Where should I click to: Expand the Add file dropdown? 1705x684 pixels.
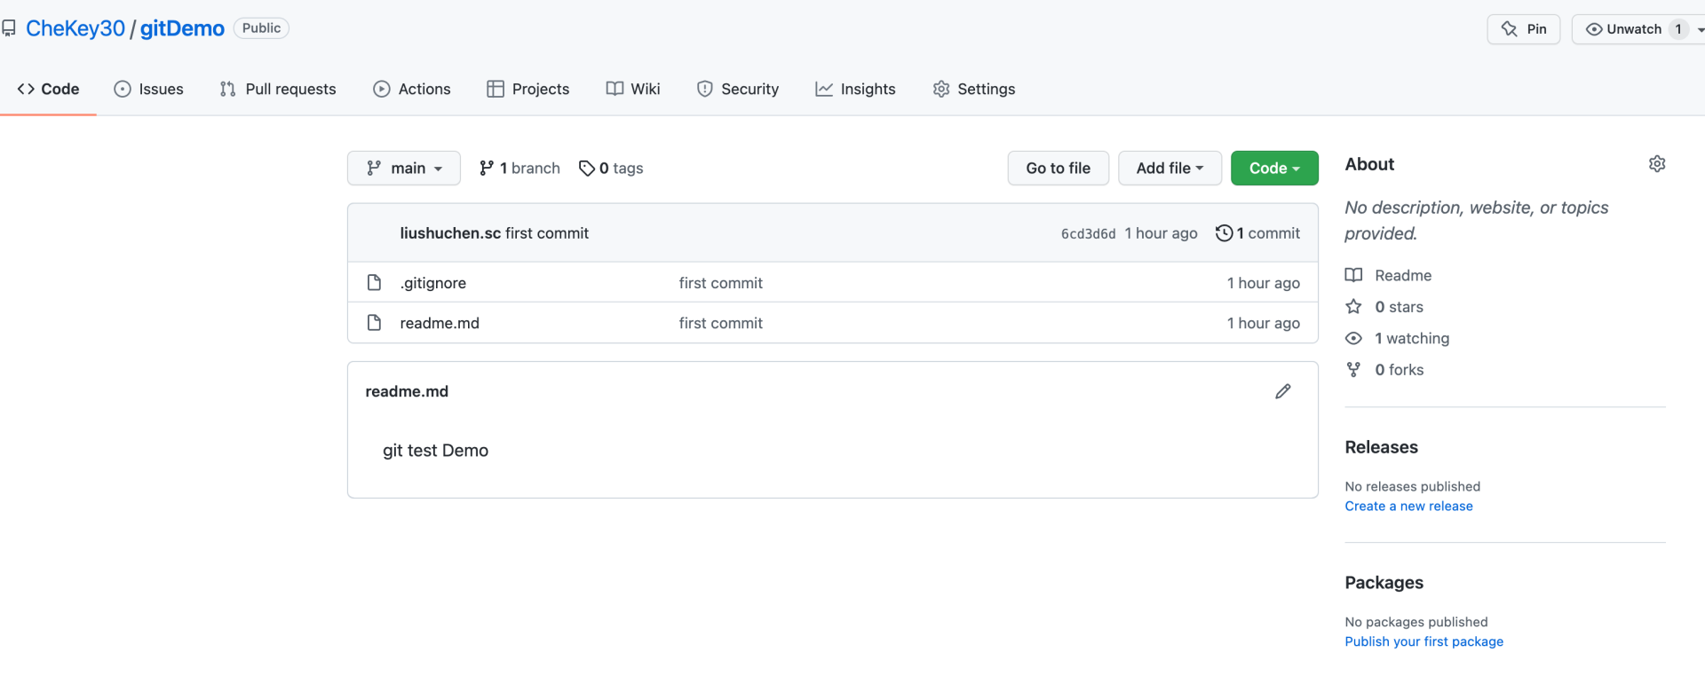1170,168
